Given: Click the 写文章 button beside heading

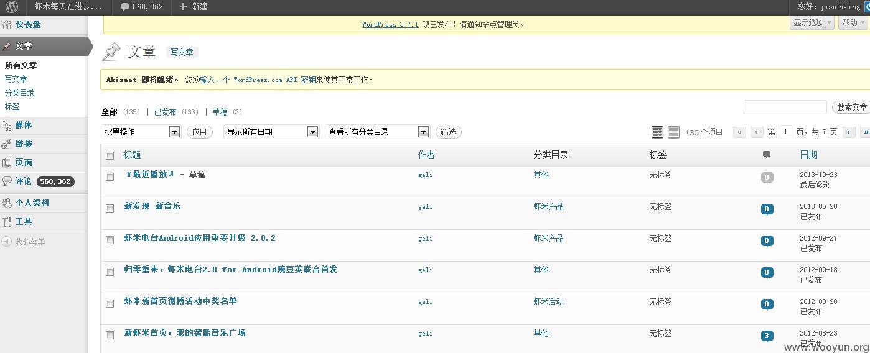Looking at the screenshot, I should point(182,52).
